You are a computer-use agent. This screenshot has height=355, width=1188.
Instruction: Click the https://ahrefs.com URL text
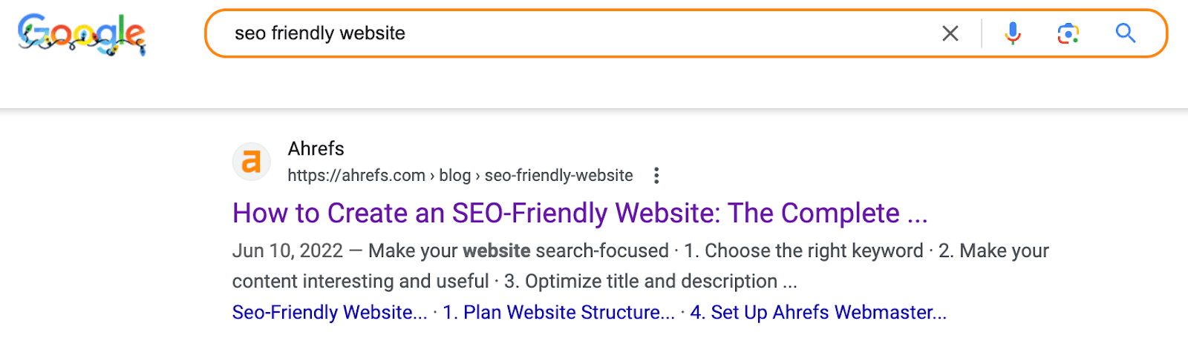coord(356,176)
